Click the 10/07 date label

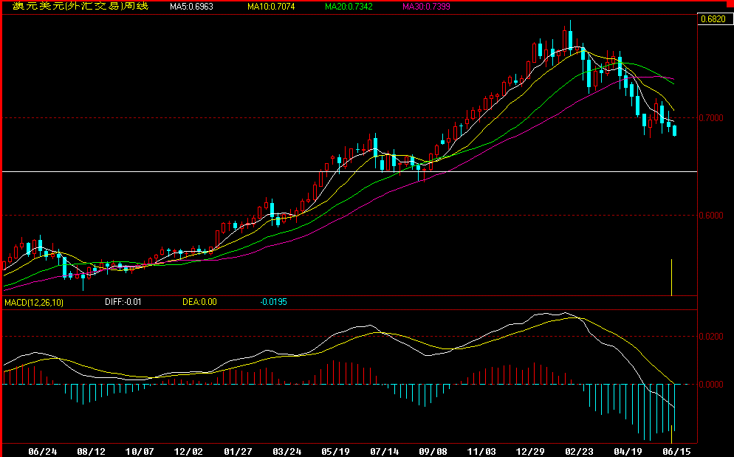[x=140, y=451]
